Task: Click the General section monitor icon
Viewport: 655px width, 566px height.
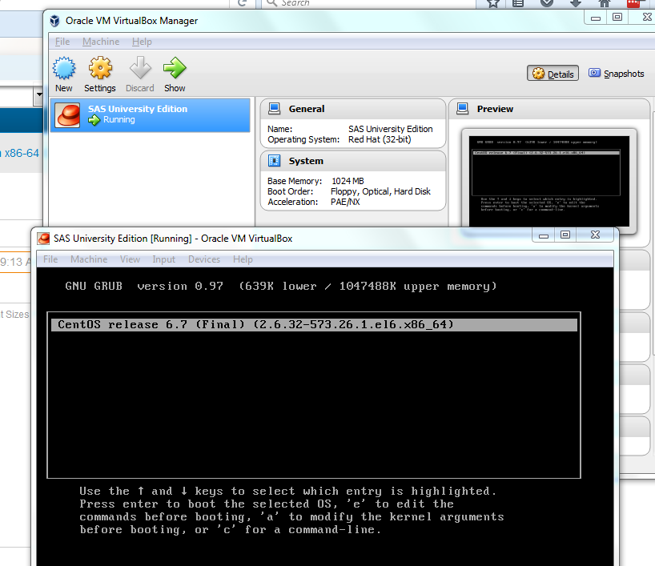Action: tap(275, 109)
